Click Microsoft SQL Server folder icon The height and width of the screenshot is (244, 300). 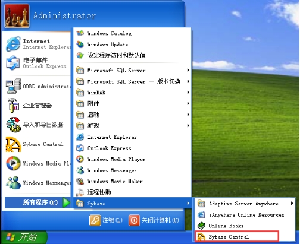[x=80, y=70]
